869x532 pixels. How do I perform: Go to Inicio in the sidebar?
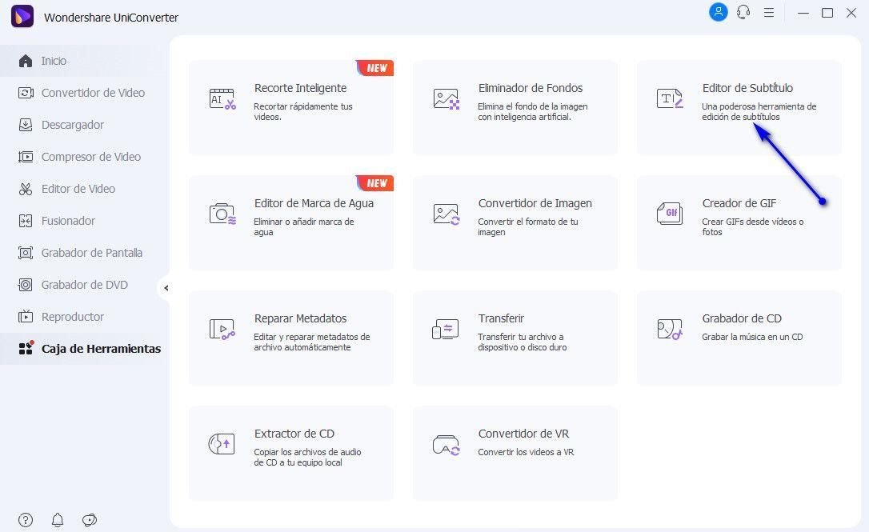pyautogui.click(x=54, y=61)
